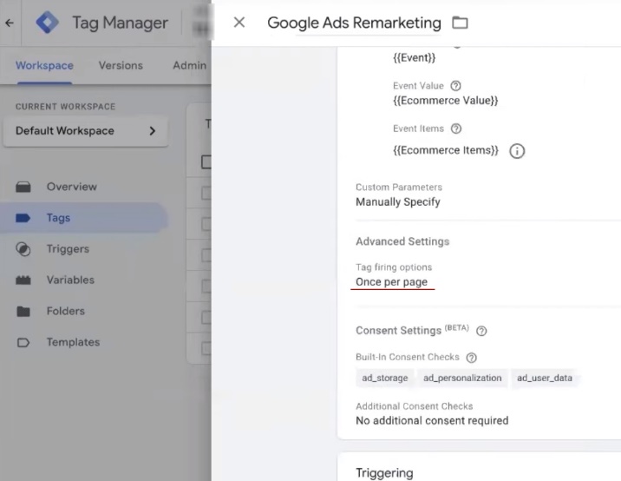Switch to the Versions tab
This screenshot has height=481, width=621.
[121, 65]
